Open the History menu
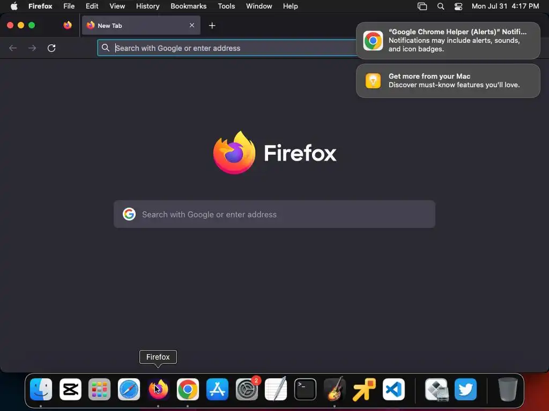This screenshot has height=411, width=549. 148,6
